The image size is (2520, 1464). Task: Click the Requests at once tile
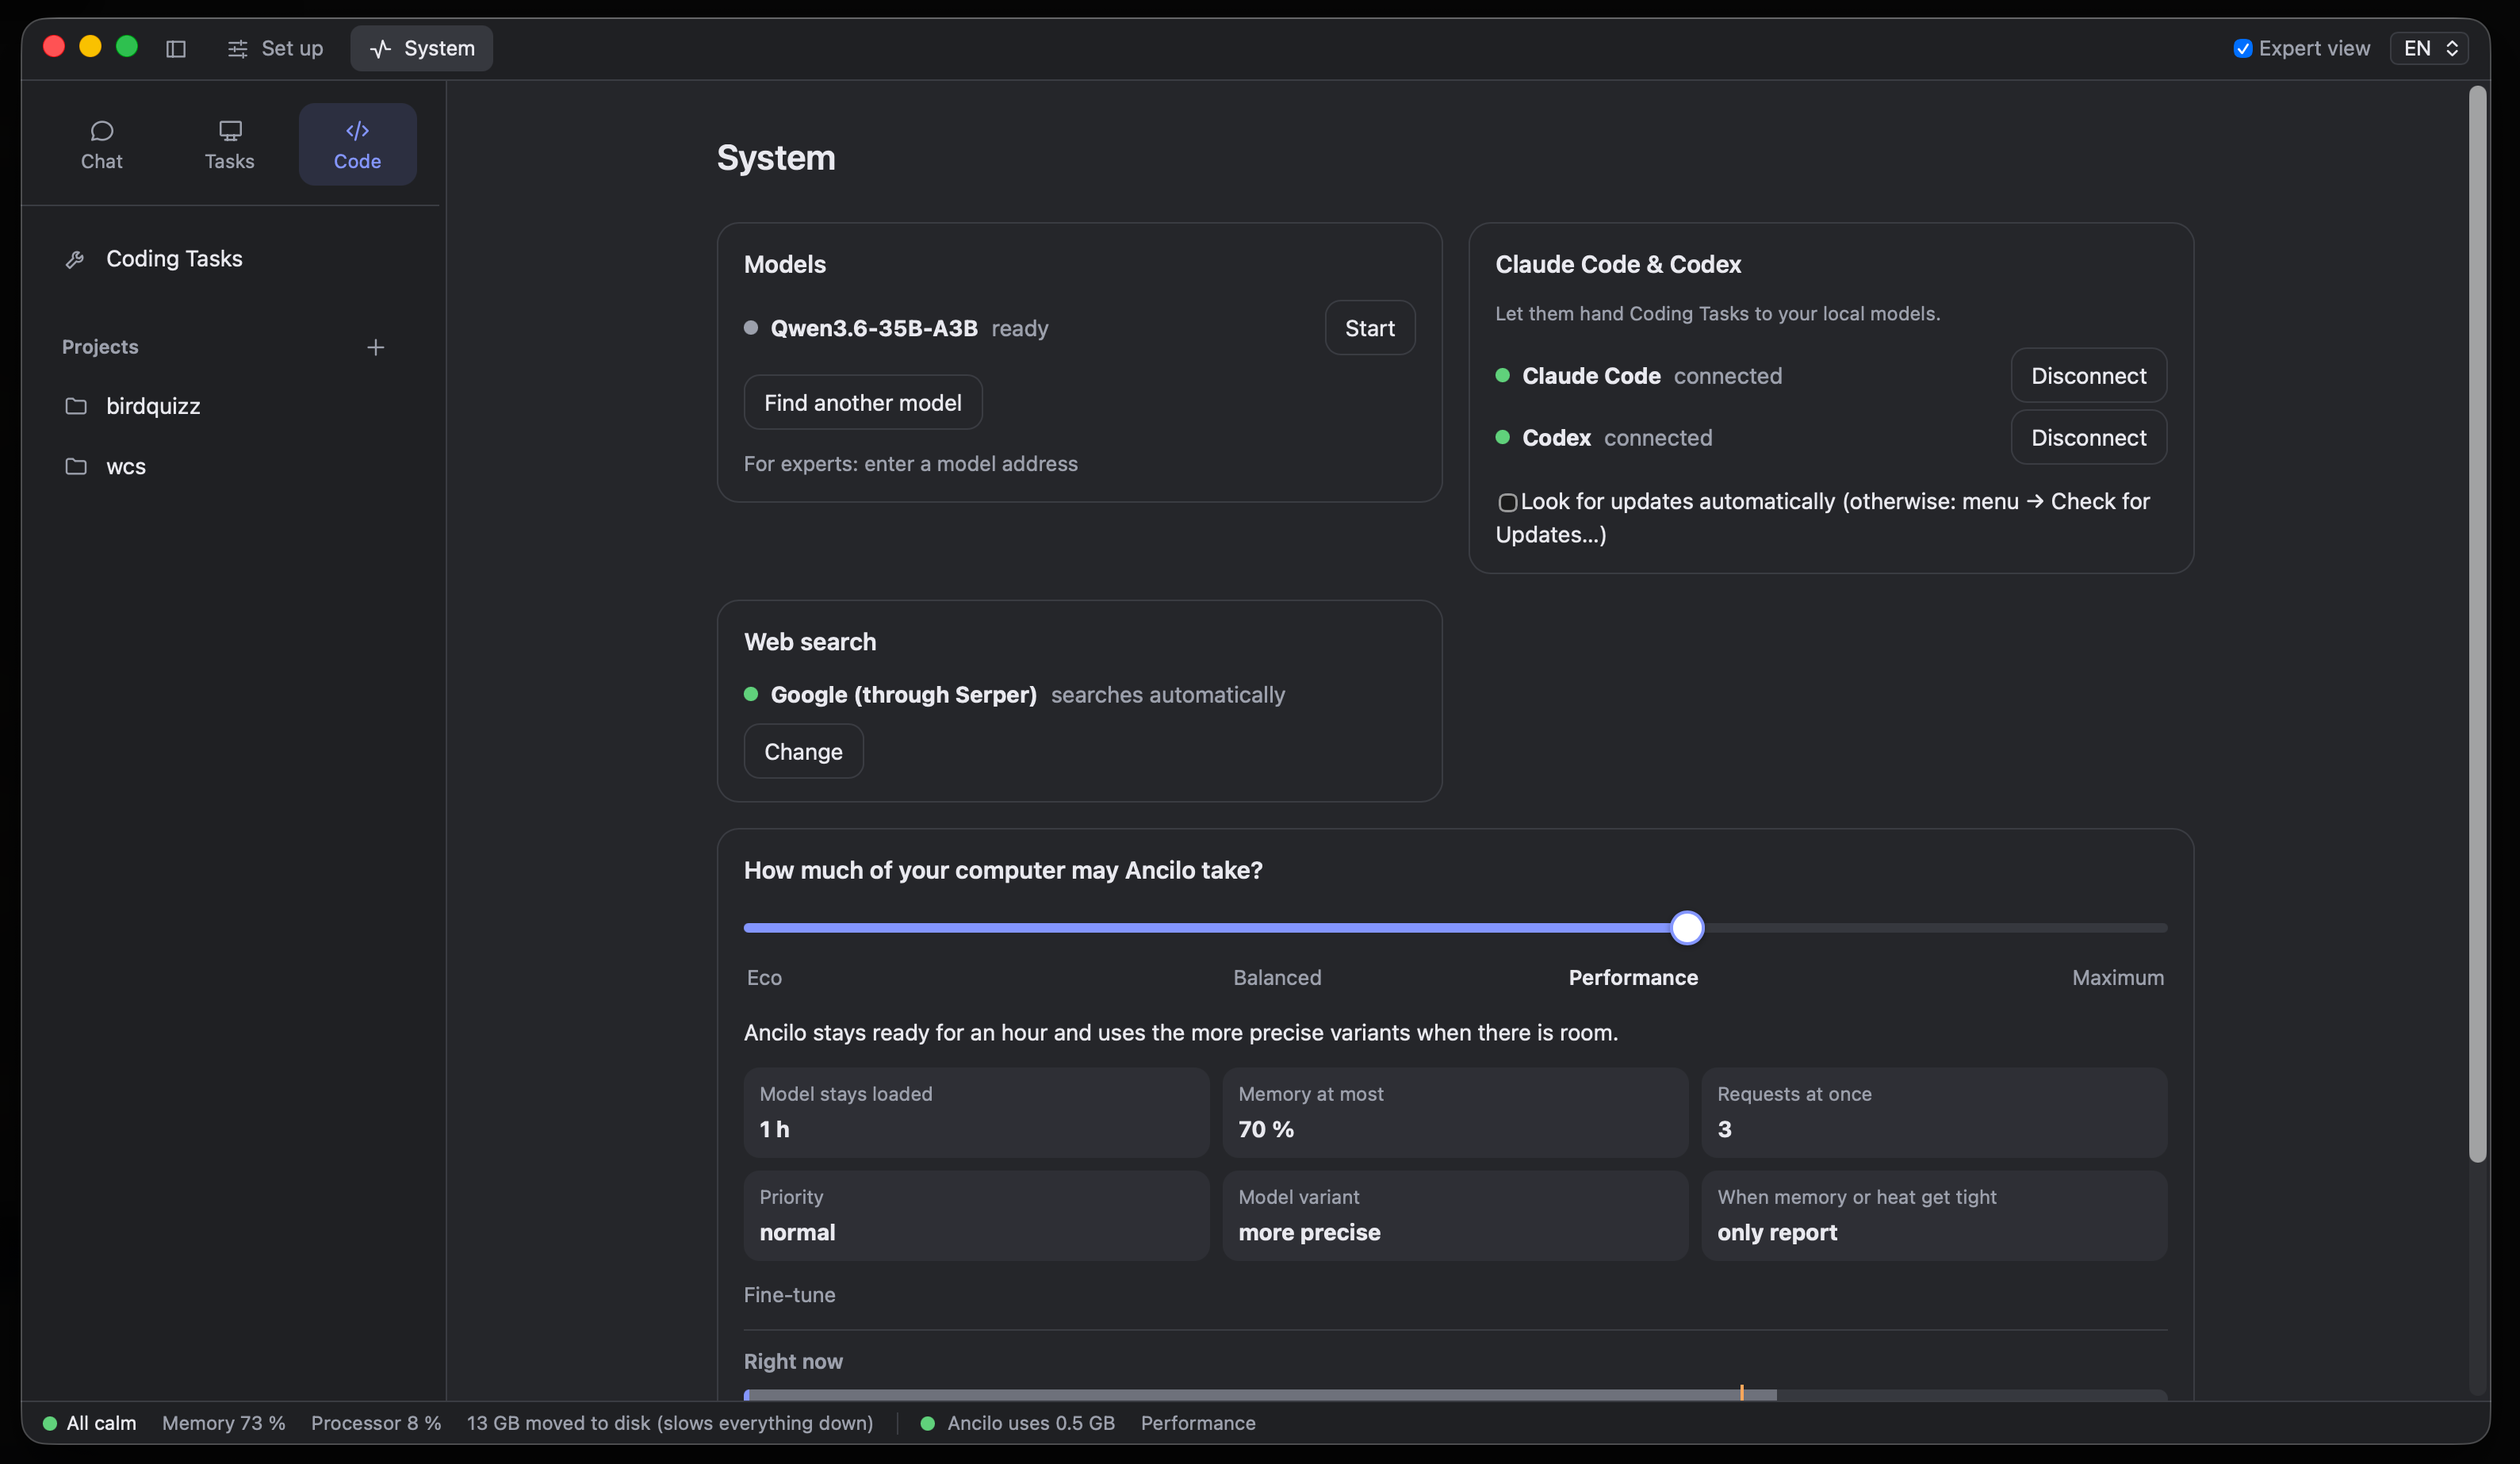(1934, 1113)
